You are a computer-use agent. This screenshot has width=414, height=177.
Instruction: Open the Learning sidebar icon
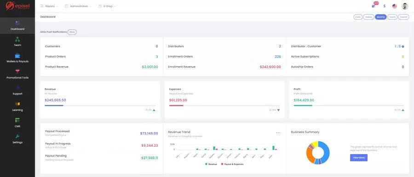[17, 104]
